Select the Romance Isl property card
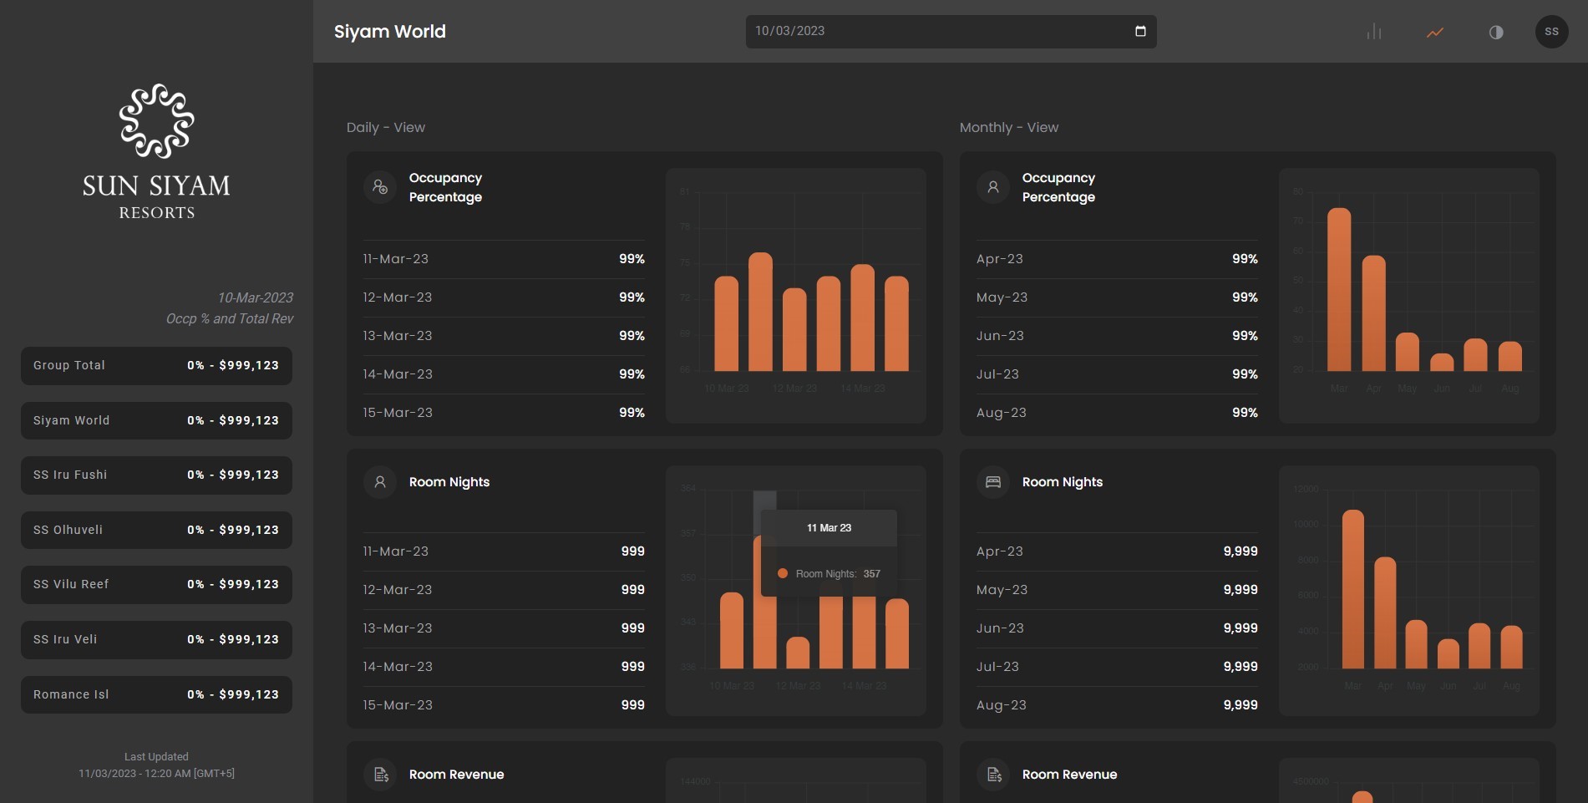The image size is (1588, 803). click(x=156, y=694)
